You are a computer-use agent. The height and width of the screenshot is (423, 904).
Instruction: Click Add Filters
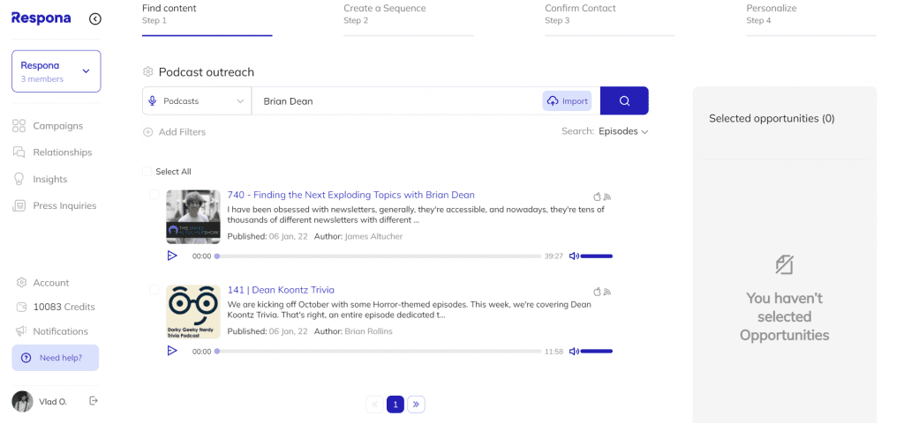tap(175, 132)
